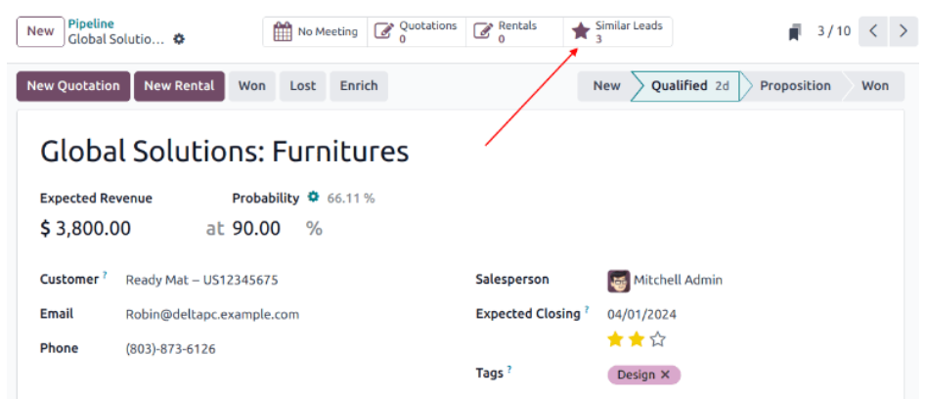Viewport: 925px width, 399px height.
Task: Open Similar Leads star button
Action: [618, 31]
